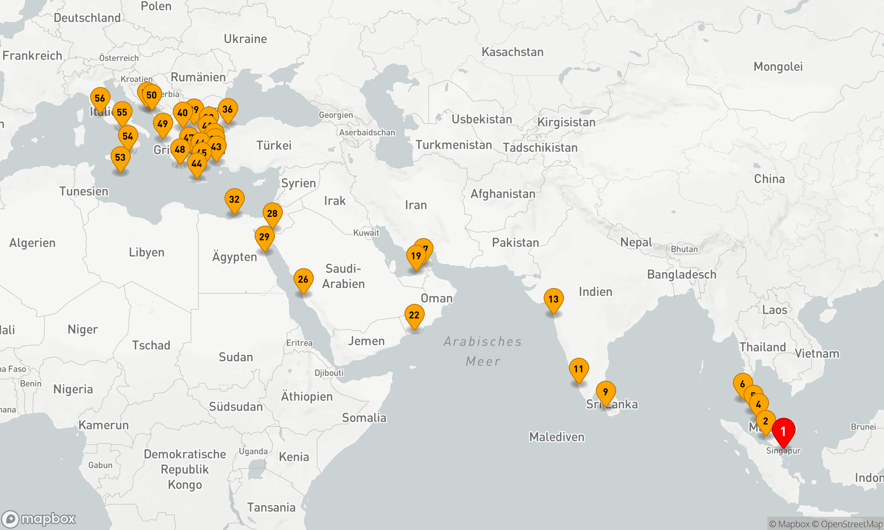Select marker 44 south of Greece

[197, 164]
